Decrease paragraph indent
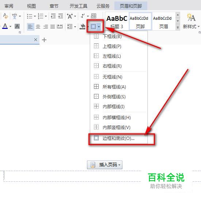This screenshot has width=201, height=201. click(53, 16)
